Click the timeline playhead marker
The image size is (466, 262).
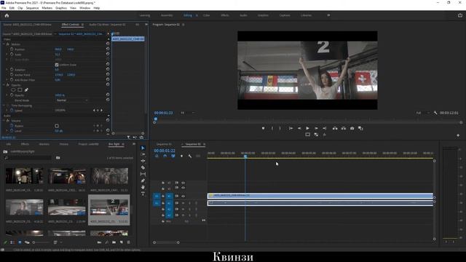click(245, 156)
